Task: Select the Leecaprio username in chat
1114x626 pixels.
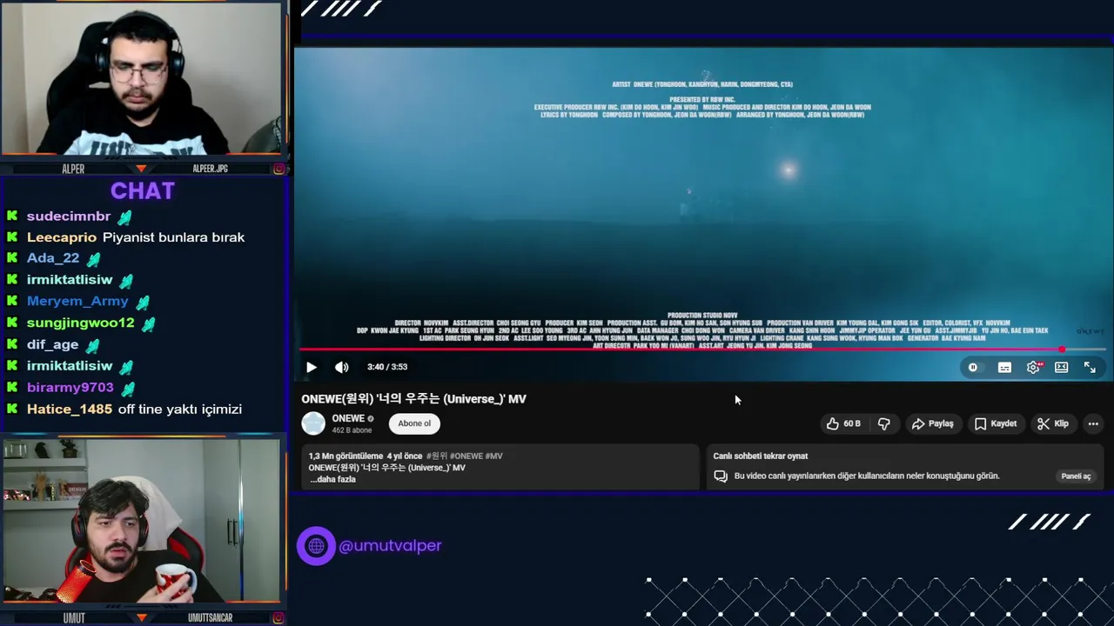Action: pyautogui.click(x=62, y=237)
